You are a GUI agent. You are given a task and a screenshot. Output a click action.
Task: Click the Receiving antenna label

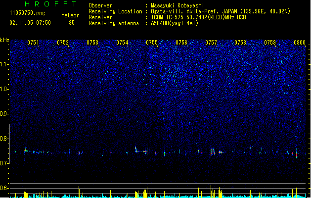(114, 23)
